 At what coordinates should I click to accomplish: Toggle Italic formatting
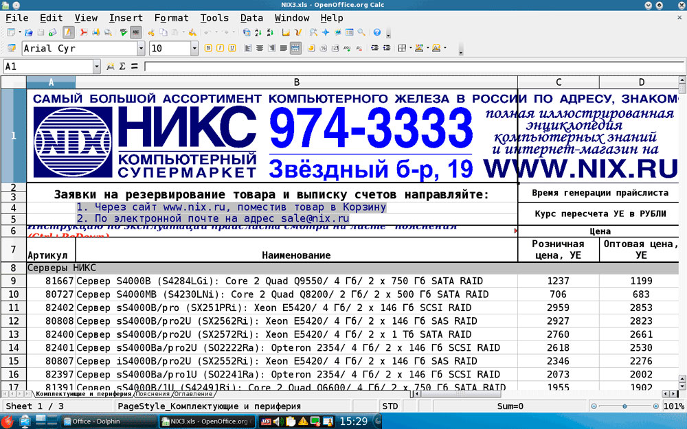click(x=221, y=48)
